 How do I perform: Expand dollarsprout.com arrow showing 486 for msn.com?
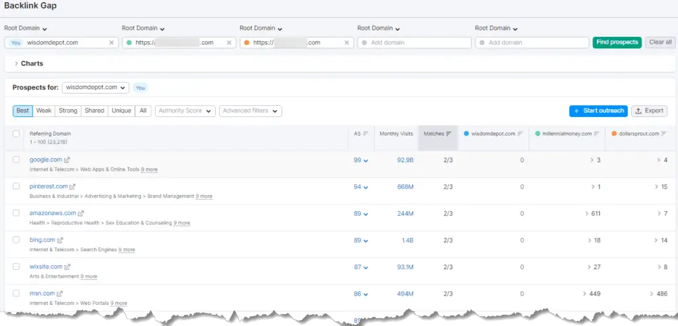(652, 294)
